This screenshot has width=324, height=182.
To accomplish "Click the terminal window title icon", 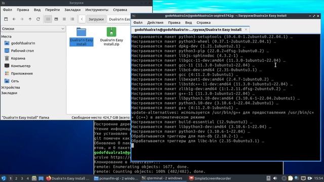I will [134, 16].
